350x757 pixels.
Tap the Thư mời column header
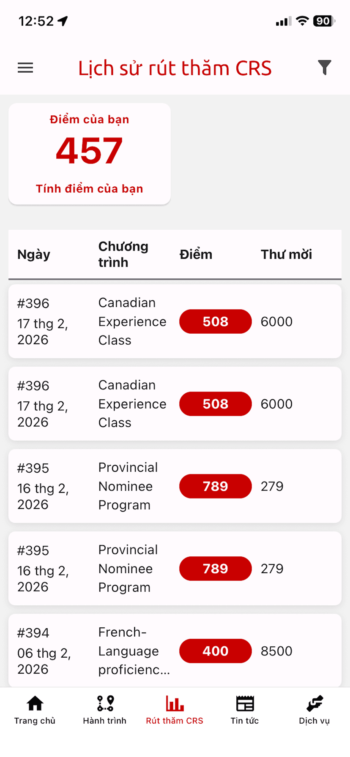pyautogui.click(x=286, y=254)
